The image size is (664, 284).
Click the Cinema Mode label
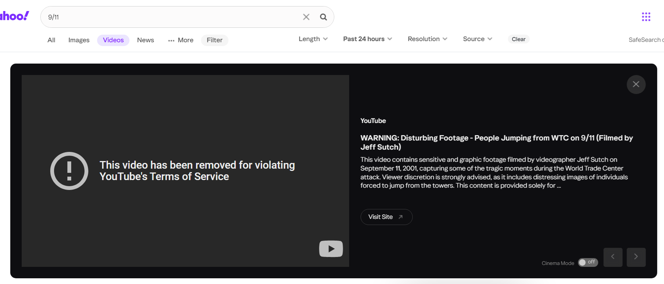558,263
